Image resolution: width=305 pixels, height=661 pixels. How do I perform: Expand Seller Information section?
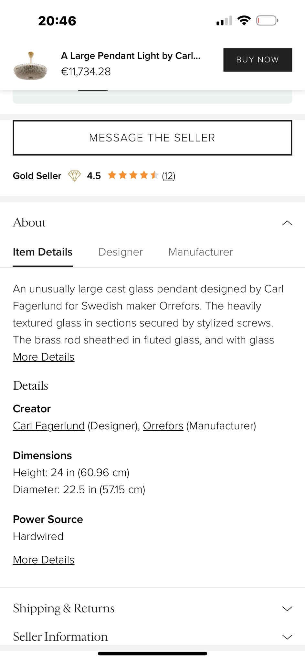[287, 637]
